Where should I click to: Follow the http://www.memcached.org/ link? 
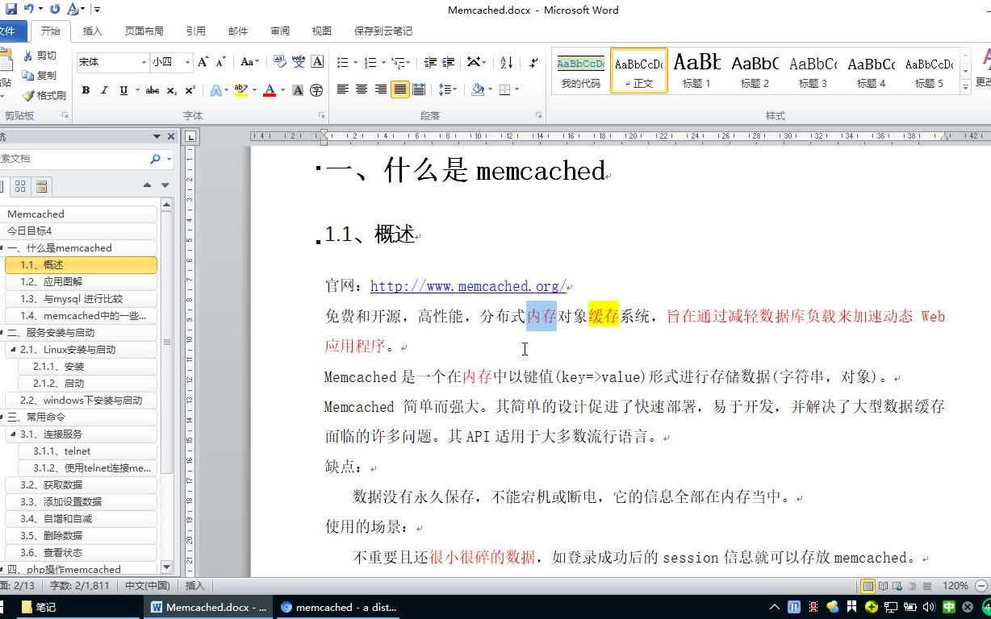point(468,286)
